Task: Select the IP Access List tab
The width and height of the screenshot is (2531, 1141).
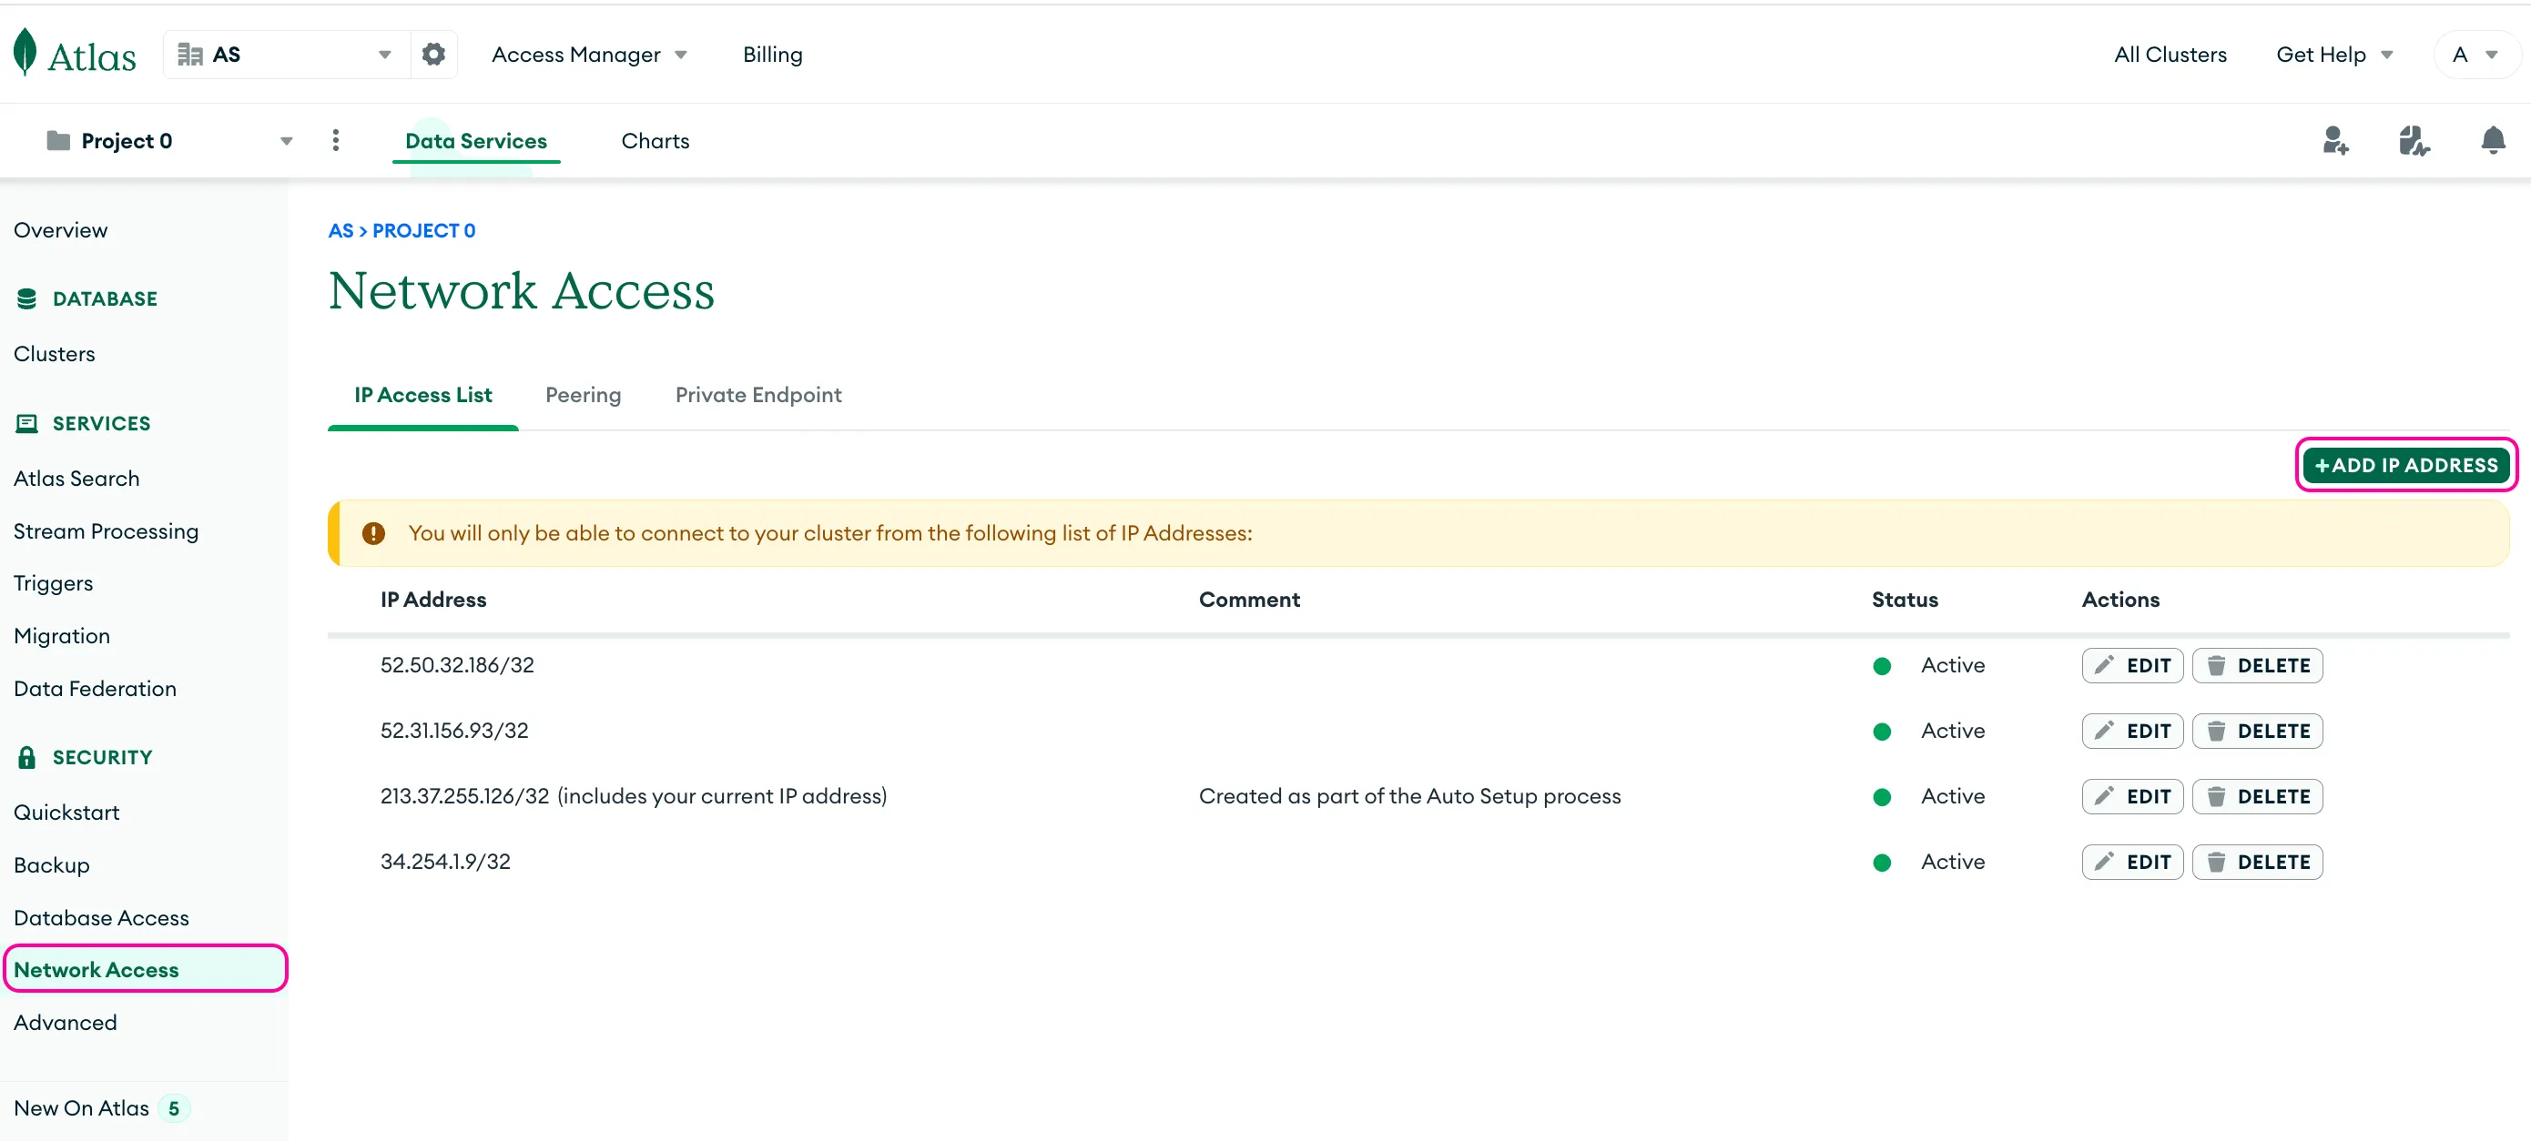Action: click(422, 395)
